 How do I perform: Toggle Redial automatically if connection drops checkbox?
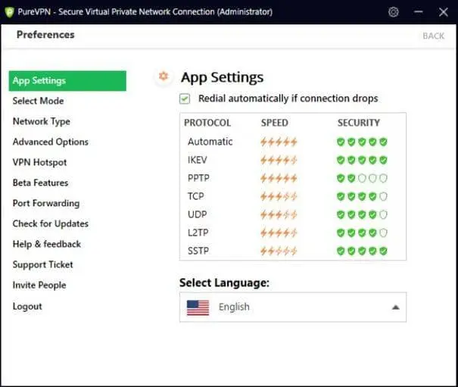185,98
